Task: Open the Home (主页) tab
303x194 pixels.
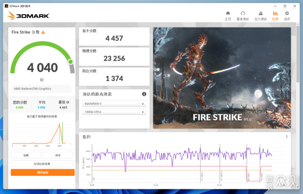Action: coord(228,16)
